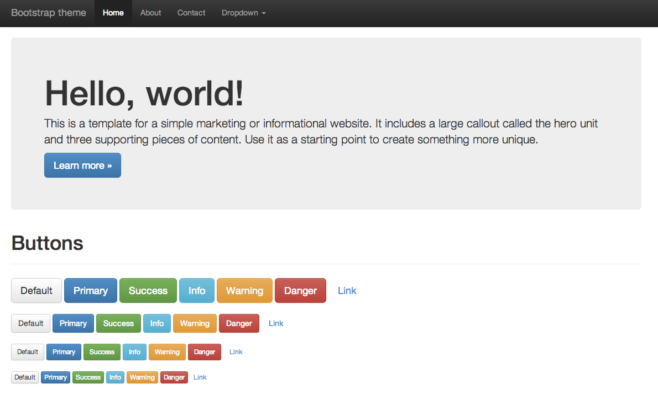
Task: Click the smallest "Link" text link
Action: coord(200,377)
